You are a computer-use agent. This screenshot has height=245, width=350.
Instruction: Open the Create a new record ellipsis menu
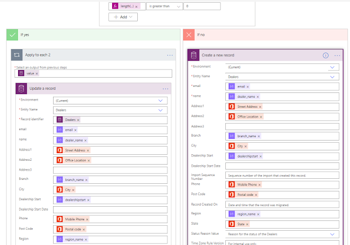tap(337, 55)
